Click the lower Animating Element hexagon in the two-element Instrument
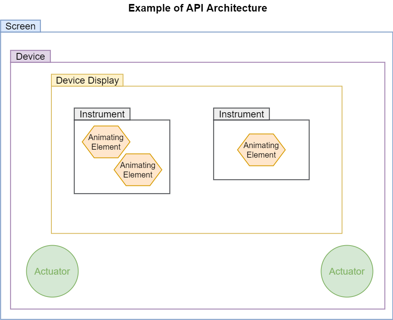 coord(138,170)
